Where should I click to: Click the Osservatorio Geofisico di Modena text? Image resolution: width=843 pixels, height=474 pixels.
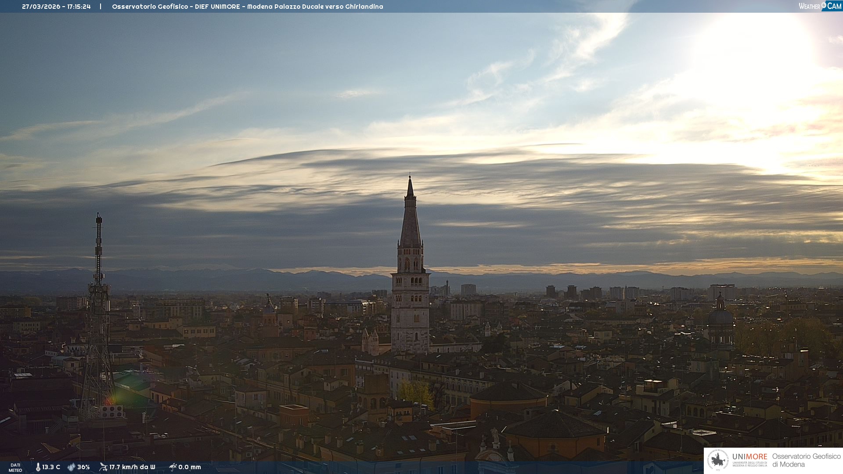click(x=806, y=460)
